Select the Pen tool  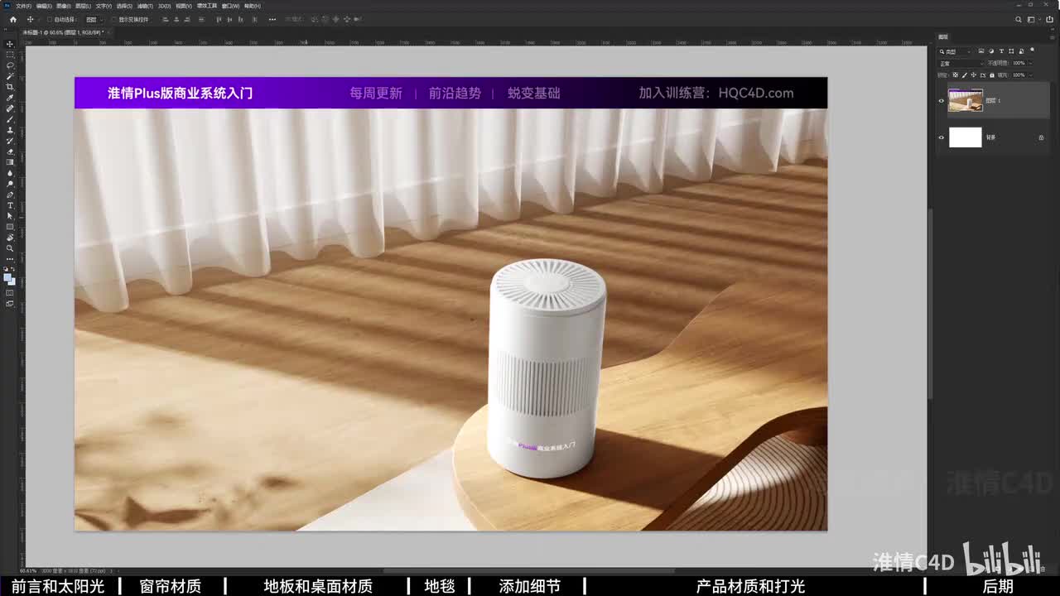tap(10, 195)
